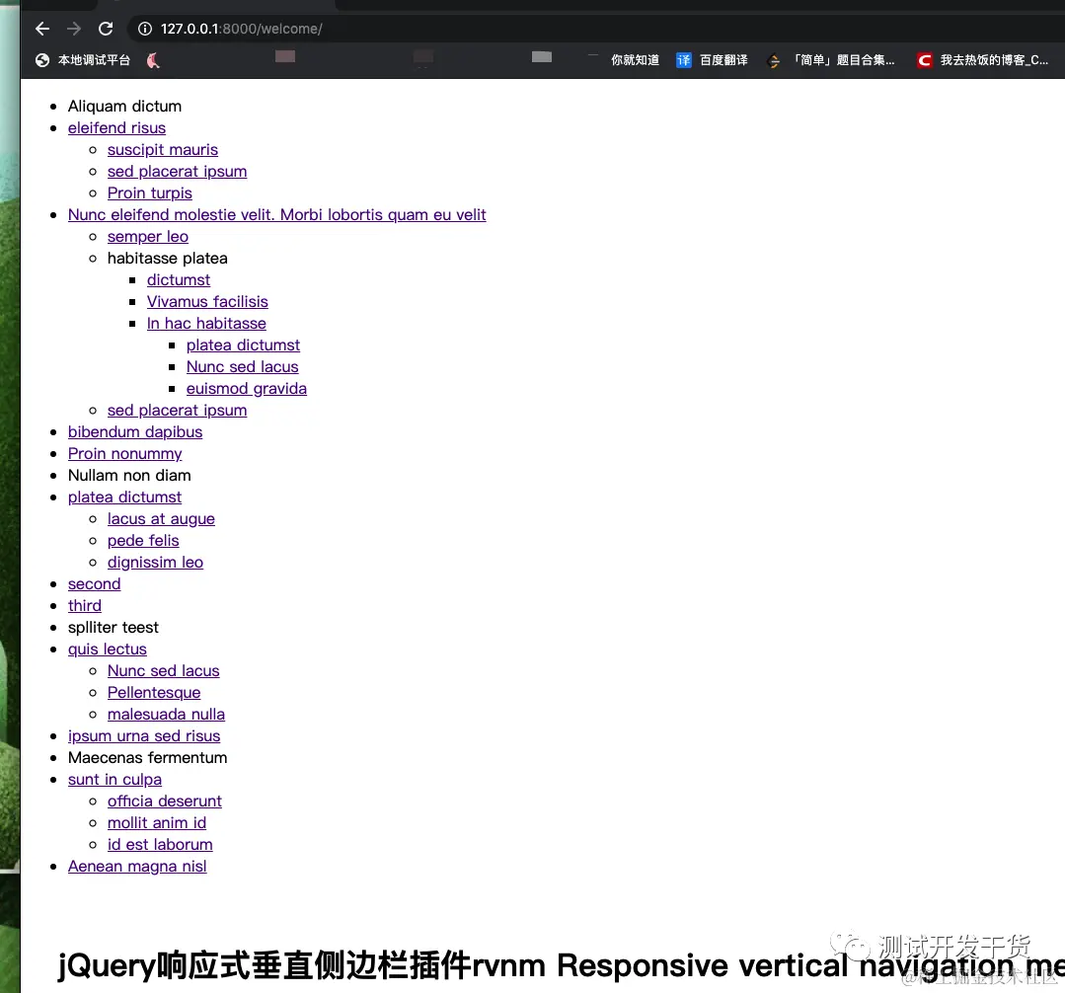Open the quis lectus link

pyautogui.click(x=107, y=649)
